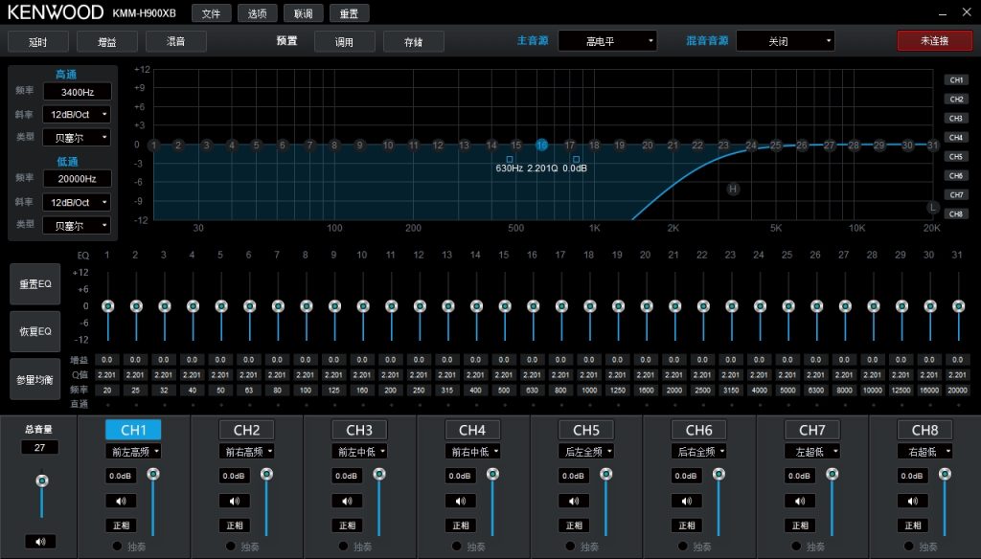Select EQ node 31 on the curve
Screen dimensions: 981x559
(933, 145)
